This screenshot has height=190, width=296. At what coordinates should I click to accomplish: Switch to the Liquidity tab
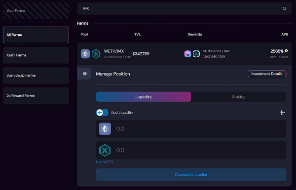[144, 97]
